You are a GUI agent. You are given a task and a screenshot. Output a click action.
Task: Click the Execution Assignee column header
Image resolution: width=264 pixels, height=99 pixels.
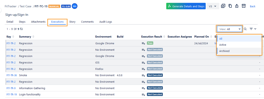pyautogui.click(x=180, y=37)
